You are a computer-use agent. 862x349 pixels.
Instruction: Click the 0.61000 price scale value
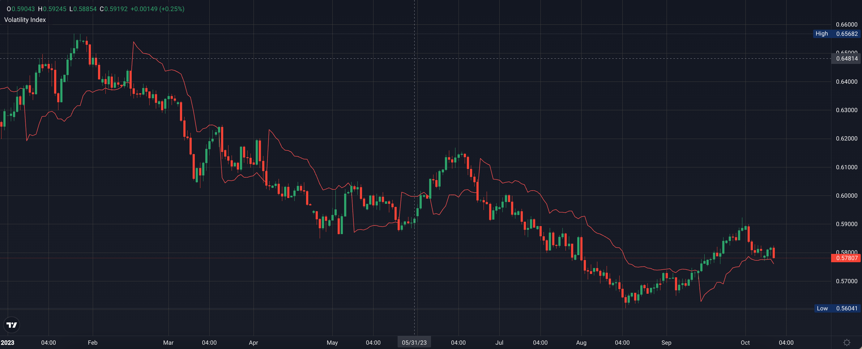[846, 167]
